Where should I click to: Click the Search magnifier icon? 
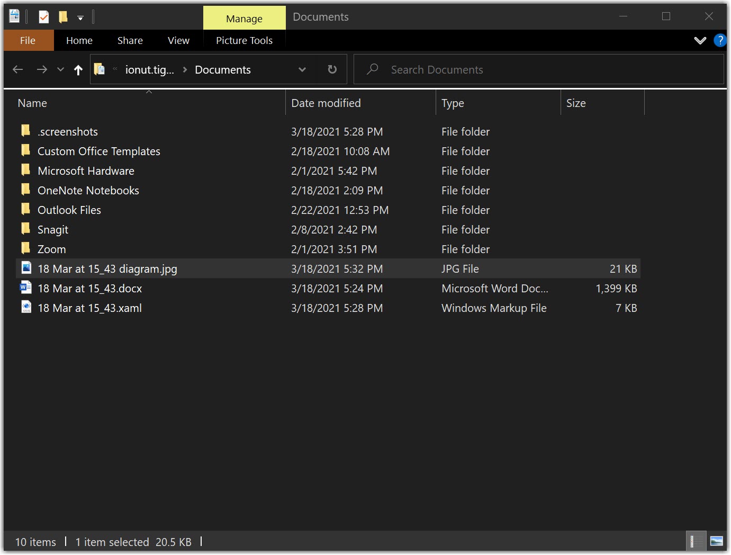(373, 69)
